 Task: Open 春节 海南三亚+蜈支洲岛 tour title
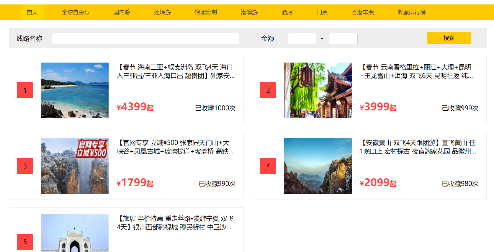[x=176, y=72]
